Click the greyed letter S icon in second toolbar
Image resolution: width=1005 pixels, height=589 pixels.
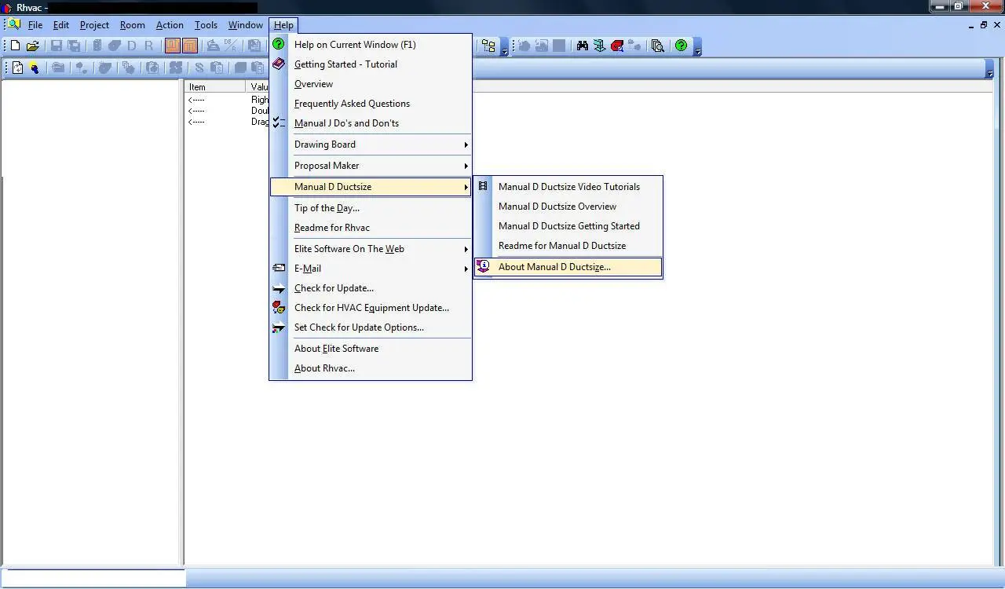coord(199,68)
